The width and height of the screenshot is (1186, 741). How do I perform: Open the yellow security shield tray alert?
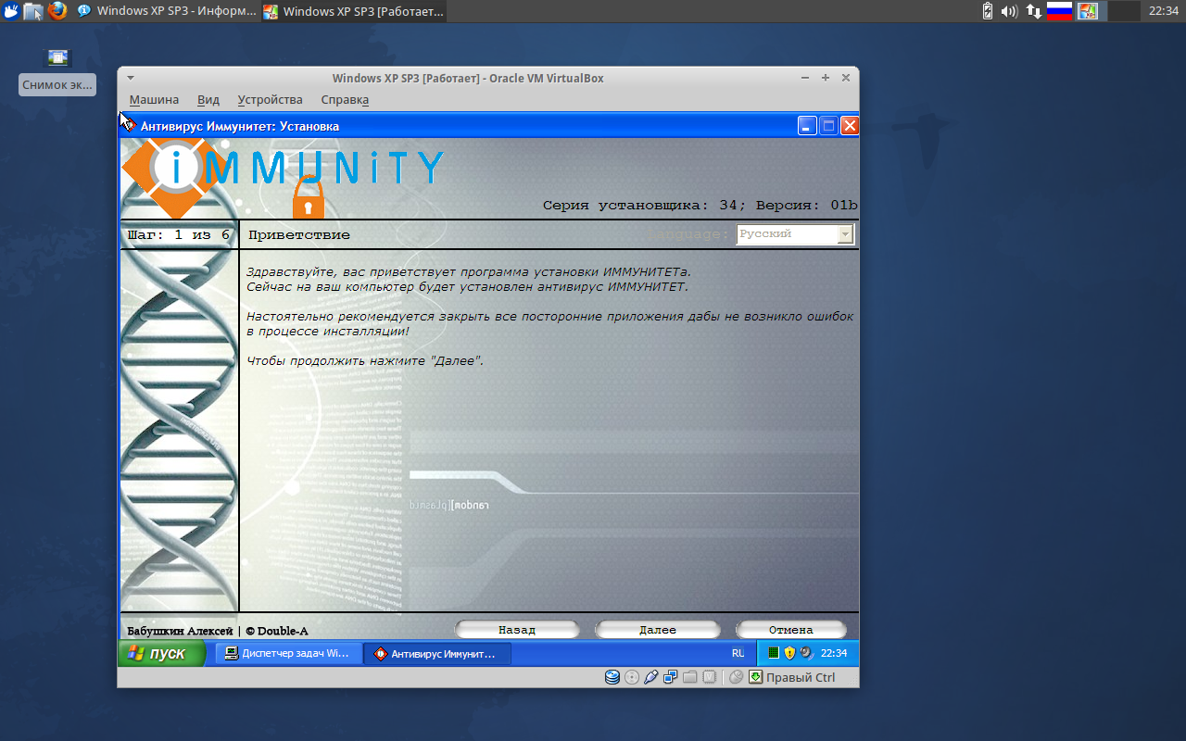(x=789, y=653)
